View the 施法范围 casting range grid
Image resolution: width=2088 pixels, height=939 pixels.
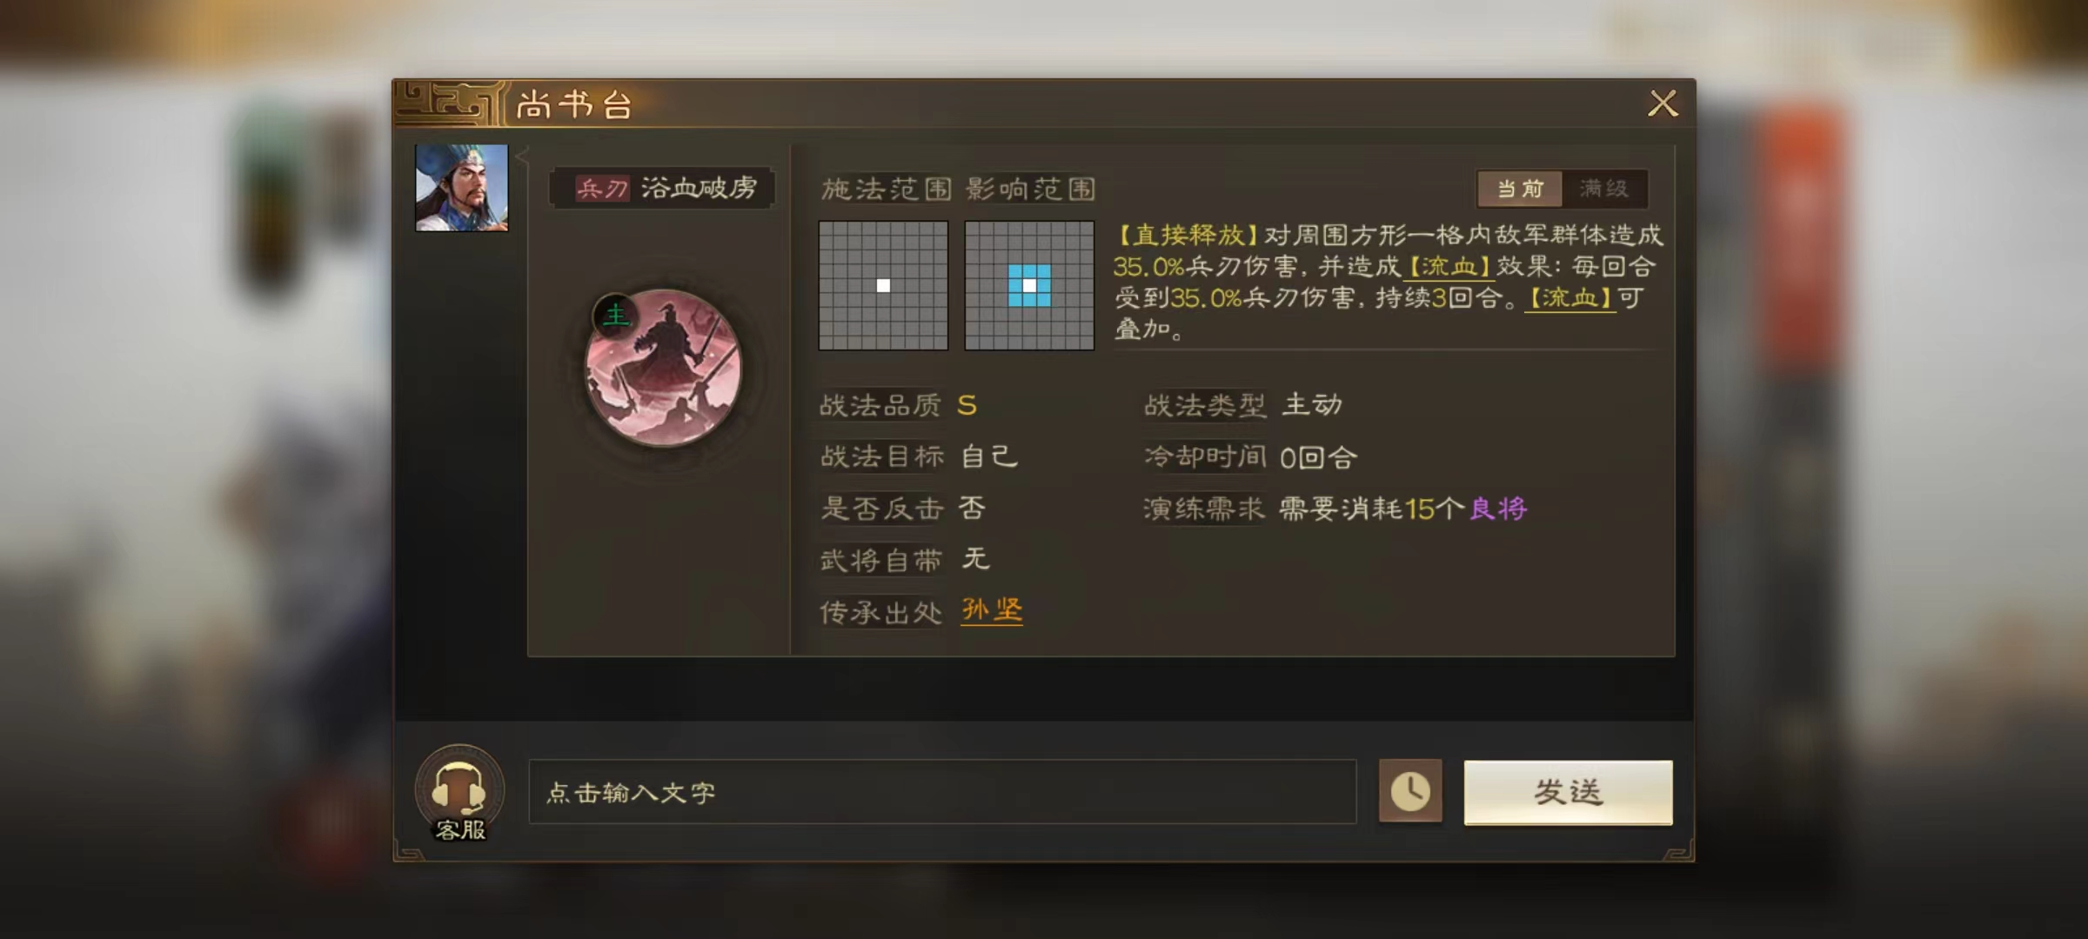883,285
